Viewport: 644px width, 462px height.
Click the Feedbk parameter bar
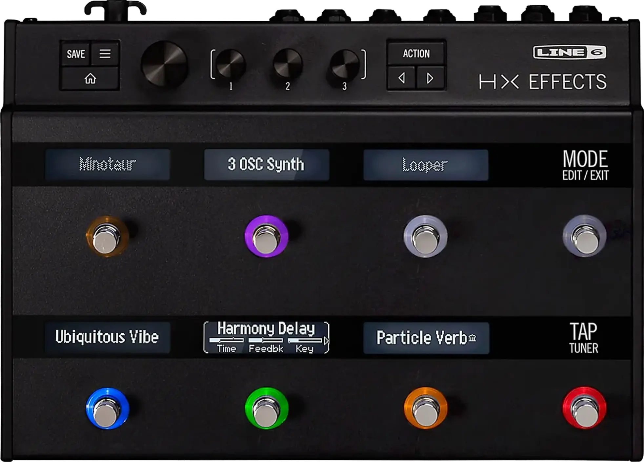pos(266,341)
